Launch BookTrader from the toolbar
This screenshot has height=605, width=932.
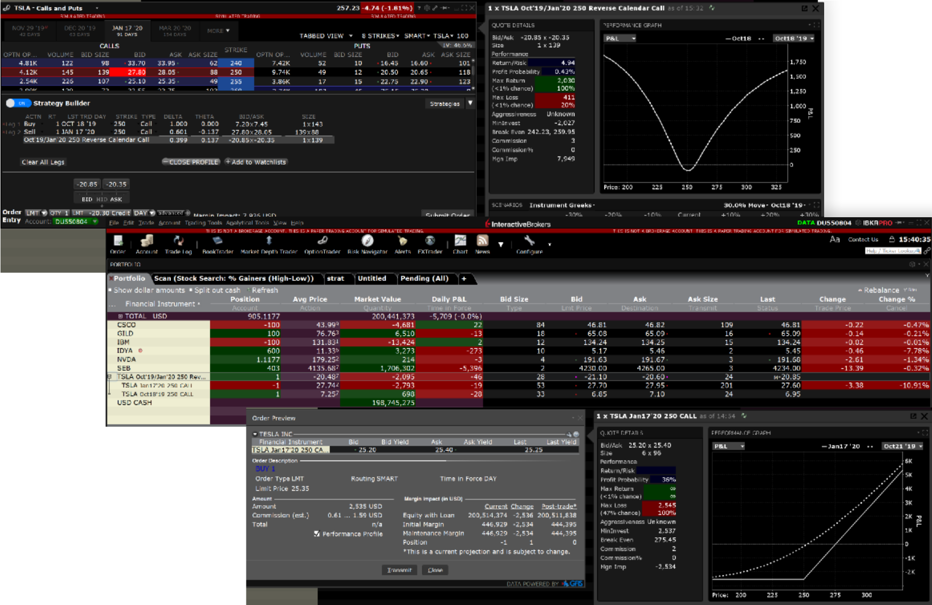(x=218, y=245)
